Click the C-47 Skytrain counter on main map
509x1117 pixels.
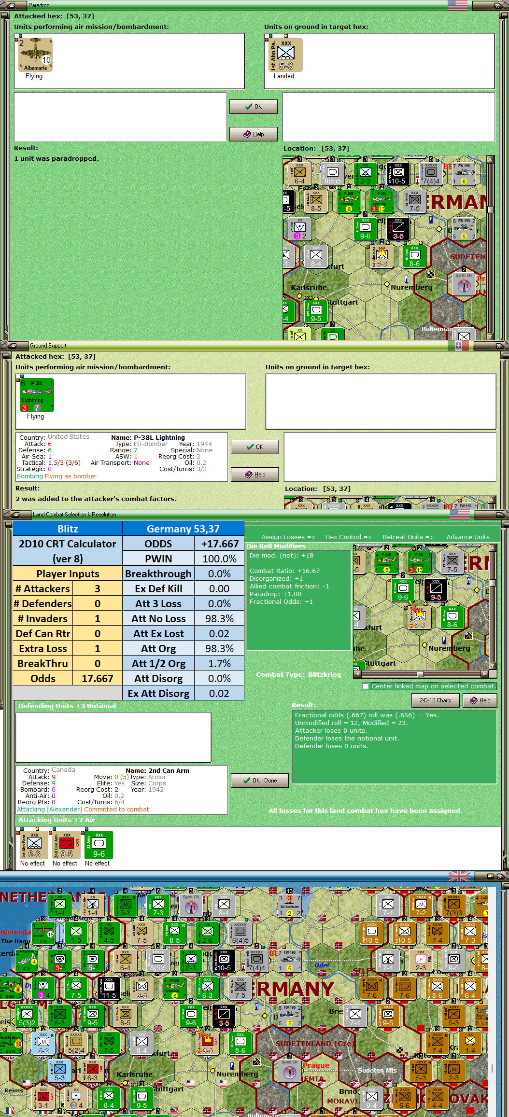pyautogui.click(x=42, y=934)
